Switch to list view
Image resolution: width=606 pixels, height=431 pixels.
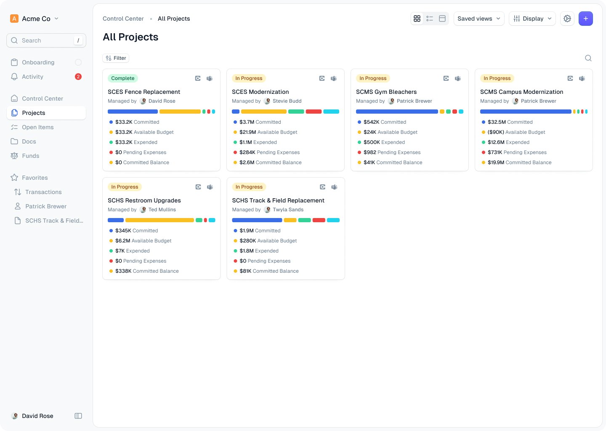coord(430,19)
